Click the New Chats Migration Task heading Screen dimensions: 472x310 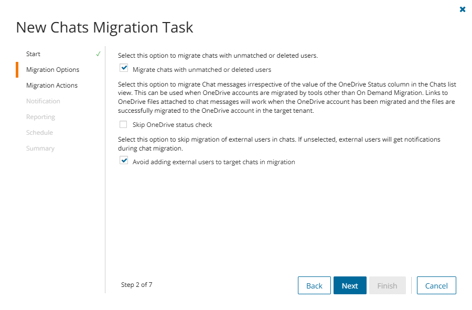(104, 27)
